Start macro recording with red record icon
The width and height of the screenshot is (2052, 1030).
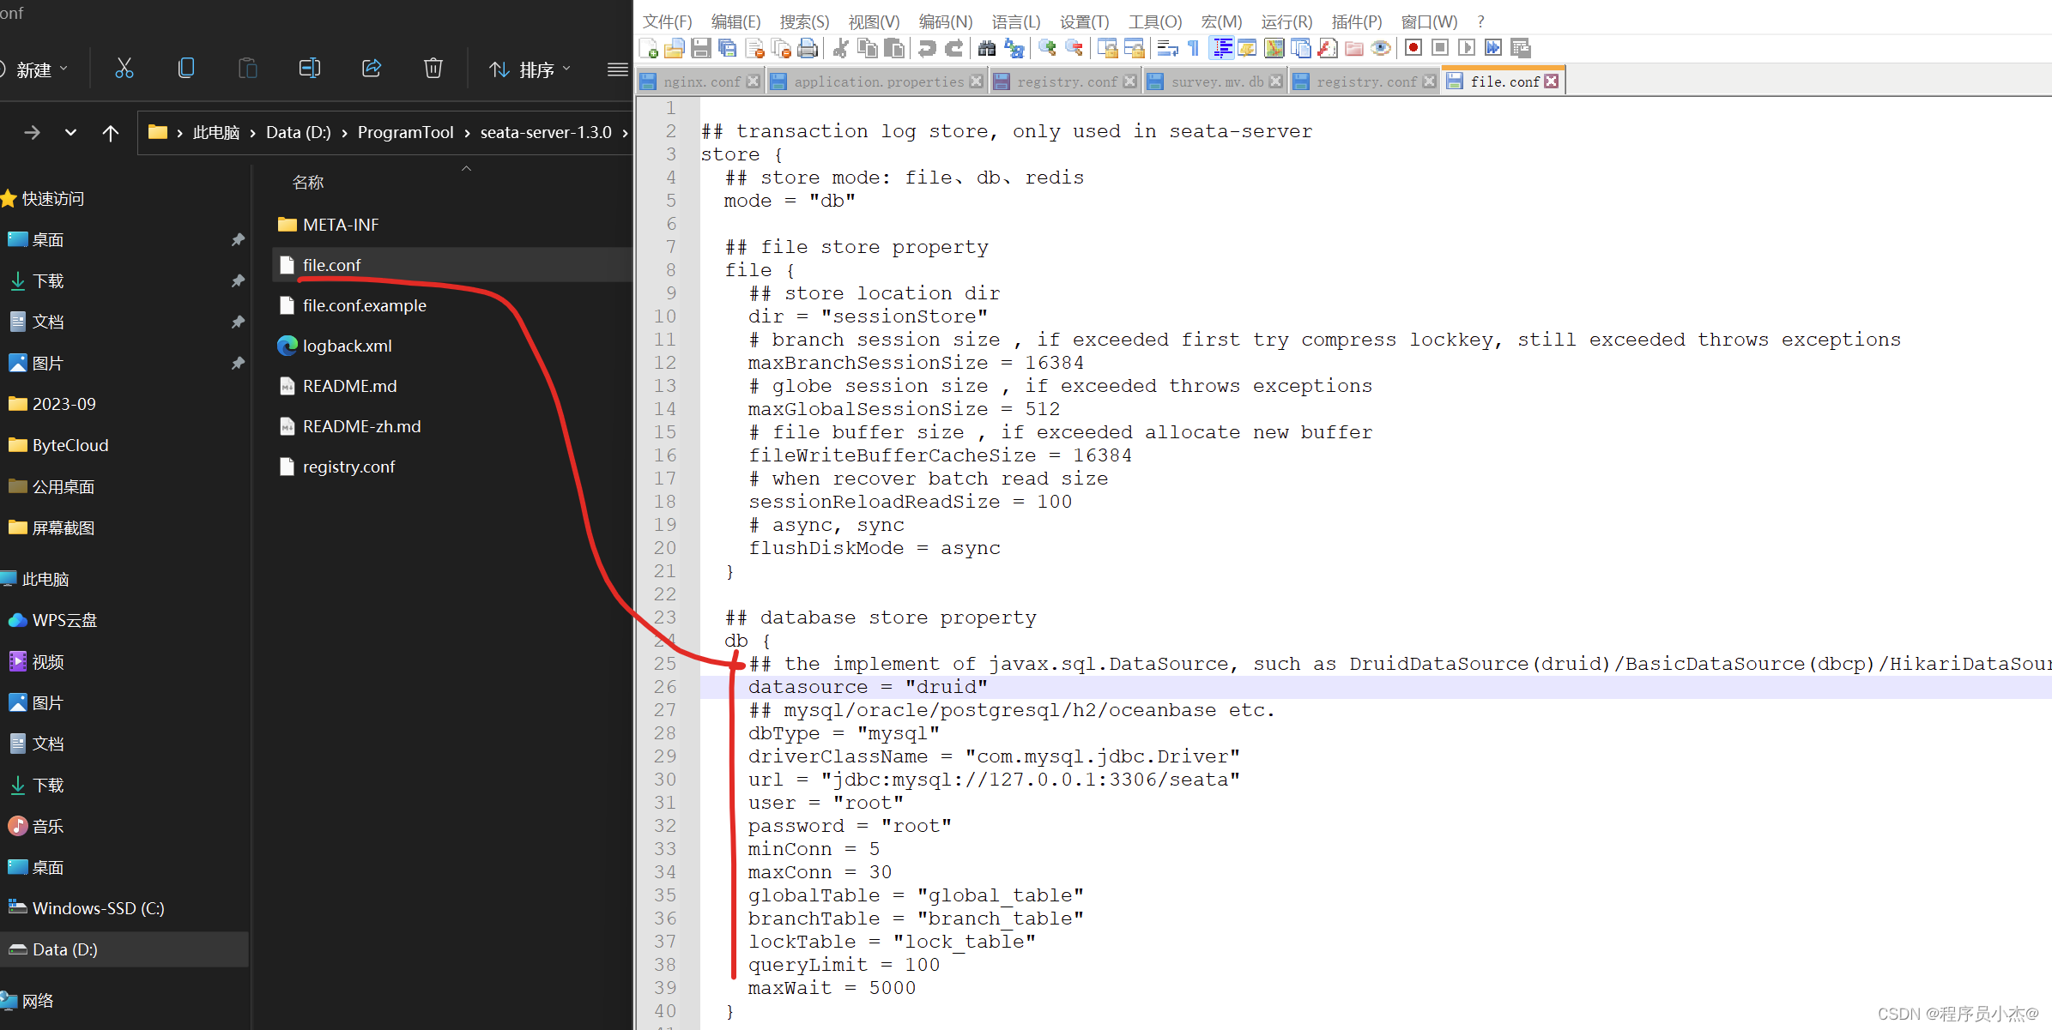[1413, 48]
